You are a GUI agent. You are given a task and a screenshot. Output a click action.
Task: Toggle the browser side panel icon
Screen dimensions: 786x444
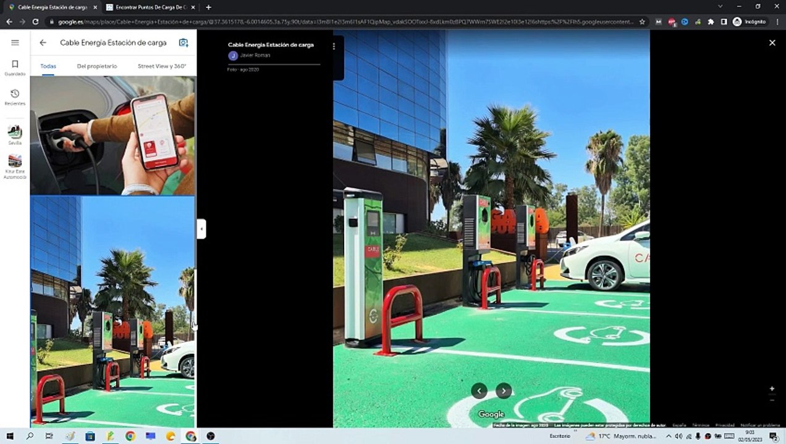click(x=724, y=22)
